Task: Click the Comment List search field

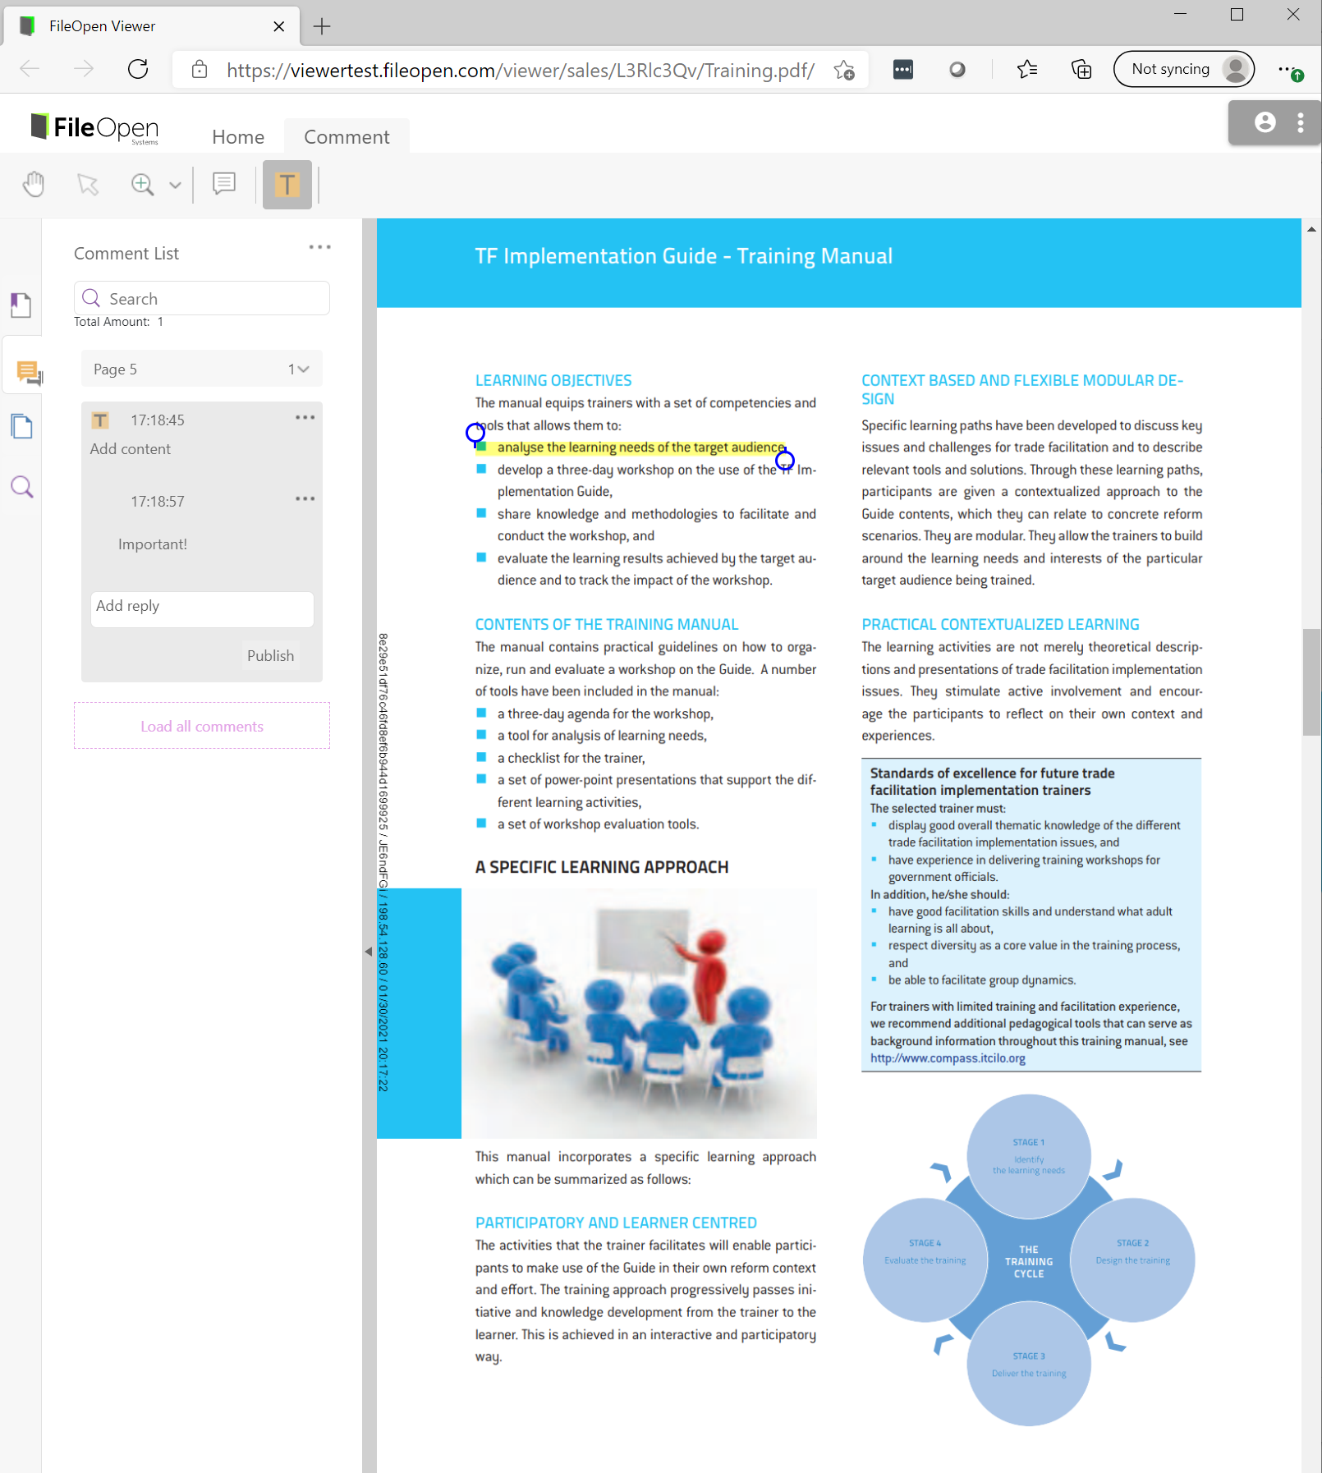Action: point(202,298)
